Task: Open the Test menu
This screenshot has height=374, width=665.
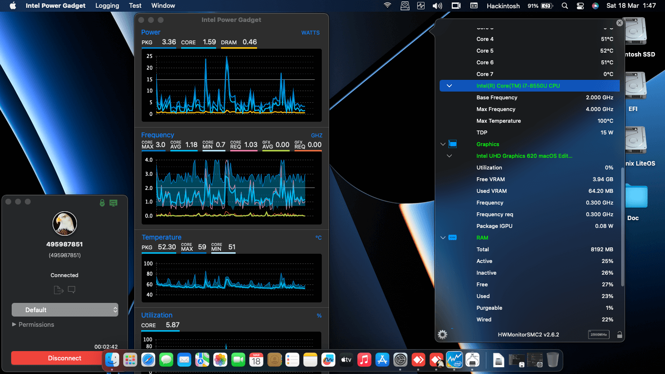Action: [x=135, y=6]
